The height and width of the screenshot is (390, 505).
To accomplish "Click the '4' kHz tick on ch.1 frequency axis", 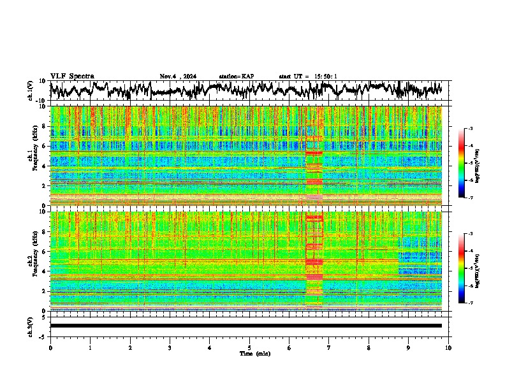I will click(45, 166).
